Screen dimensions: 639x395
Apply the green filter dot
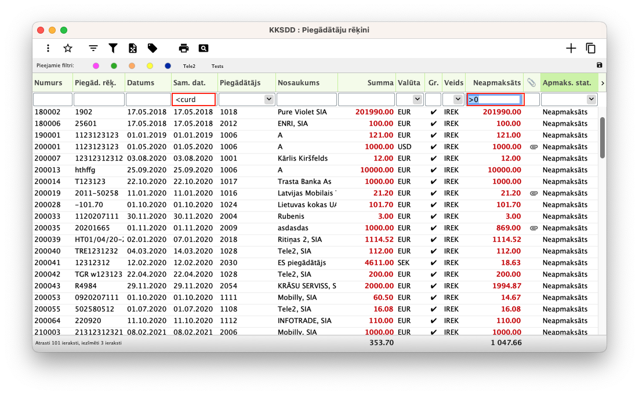pos(114,66)
